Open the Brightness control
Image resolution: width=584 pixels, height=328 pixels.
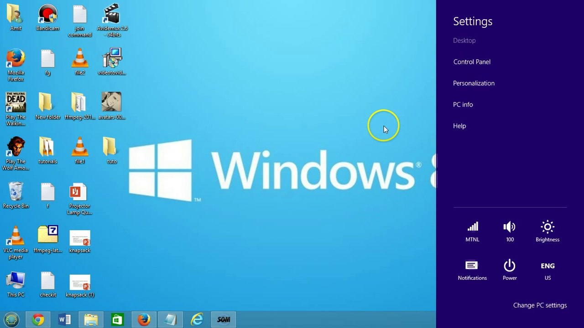(x=547, y=231)
